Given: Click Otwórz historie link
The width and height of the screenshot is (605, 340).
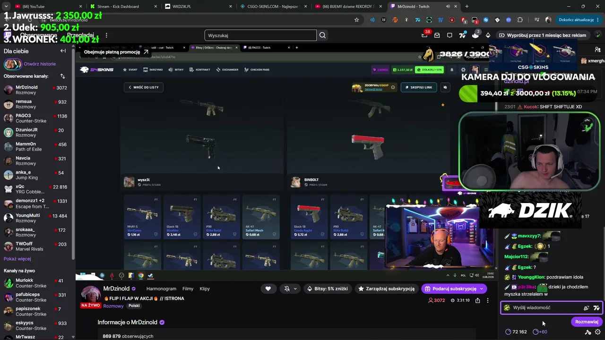Looking at the screenshot, I should pos(40,64).
